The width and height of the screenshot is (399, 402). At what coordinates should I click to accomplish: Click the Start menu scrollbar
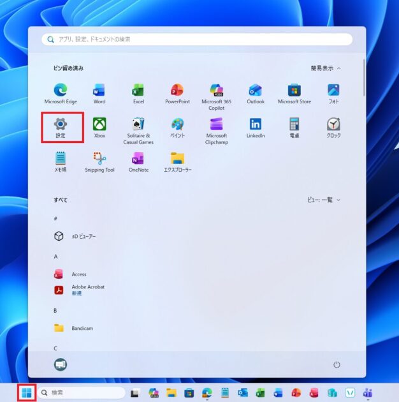coord(364,78)
